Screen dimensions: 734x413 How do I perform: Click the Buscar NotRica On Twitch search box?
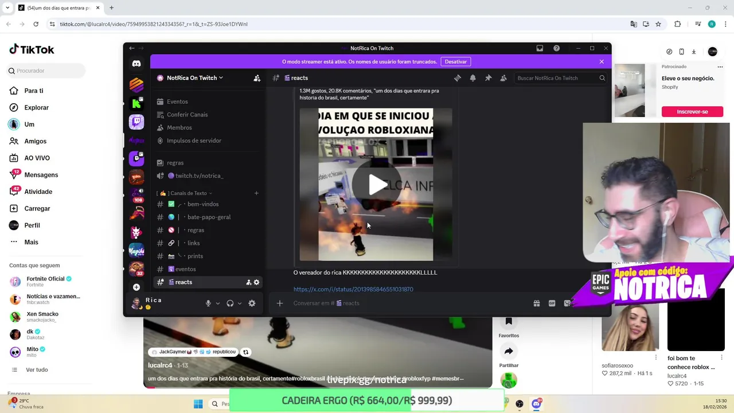click(x=560, y=78)
